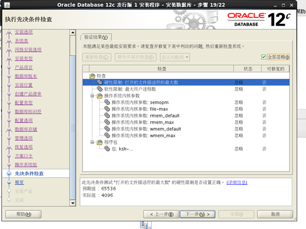Select row 操作系统内核参数: rmem_default
This screenshot has width=306, height=229.
point(186,115)
